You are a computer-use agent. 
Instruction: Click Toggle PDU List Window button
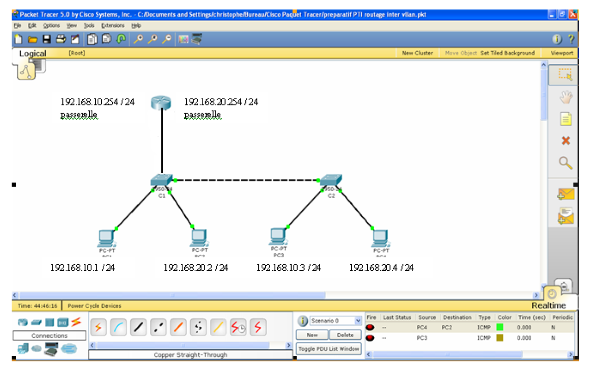pos(329,349)
